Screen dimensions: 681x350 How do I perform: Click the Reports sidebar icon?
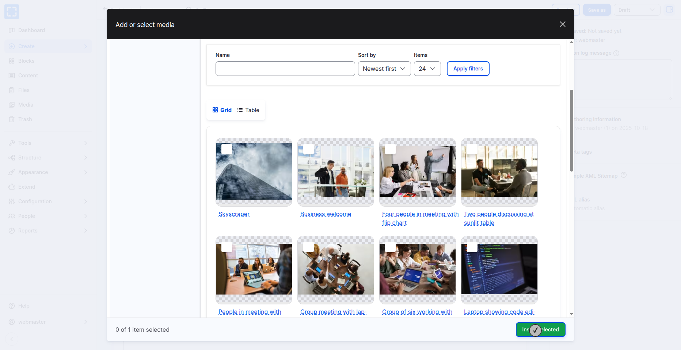click(12, 231)
